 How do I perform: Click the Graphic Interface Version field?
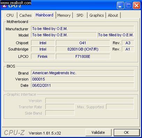tap(90, 101)
